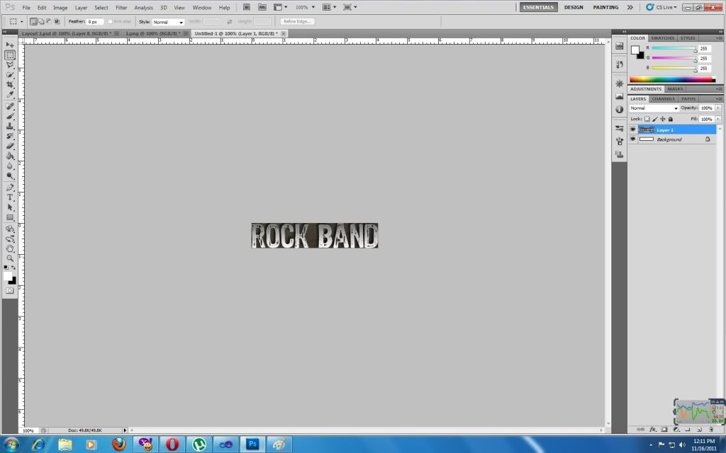This screenshot has height=453, width=726.
Task: Select the Zoom tool
Action: pyautogui.click(x=10, y=258)
